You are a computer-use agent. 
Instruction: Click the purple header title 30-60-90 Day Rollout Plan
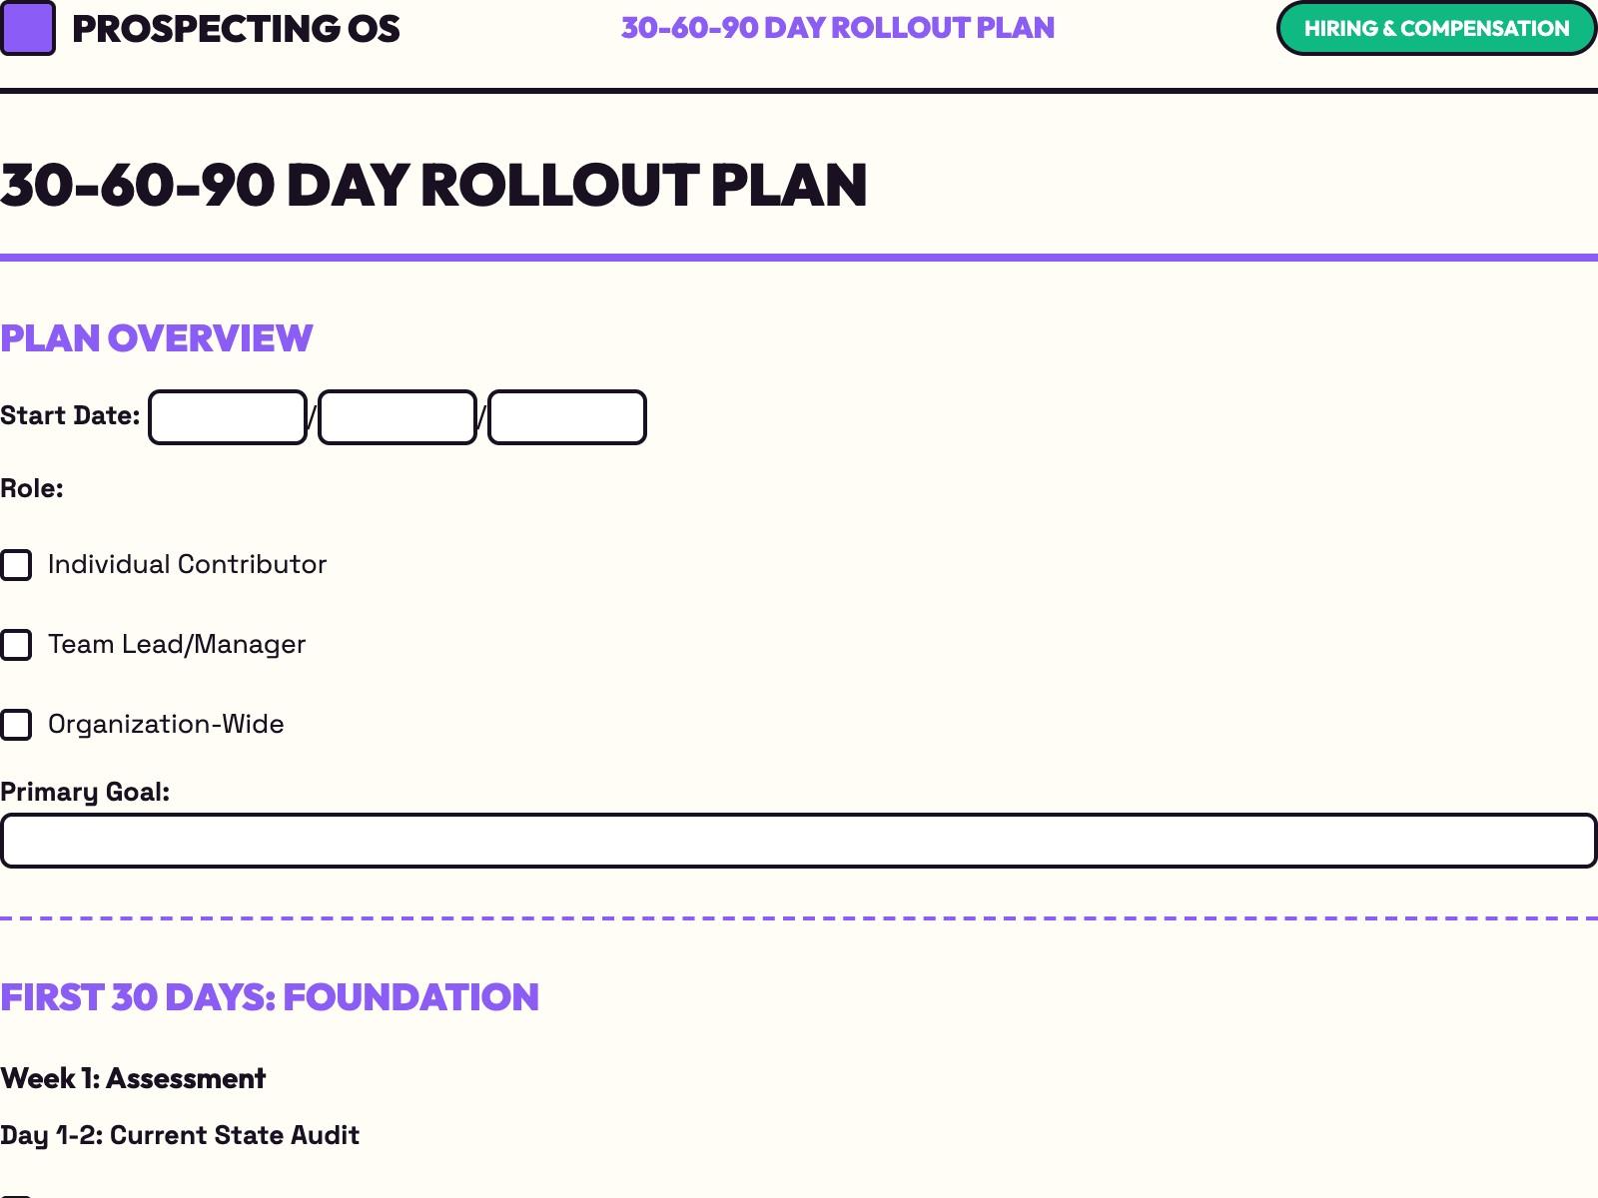pyautogui.click(x=837, y=28)
